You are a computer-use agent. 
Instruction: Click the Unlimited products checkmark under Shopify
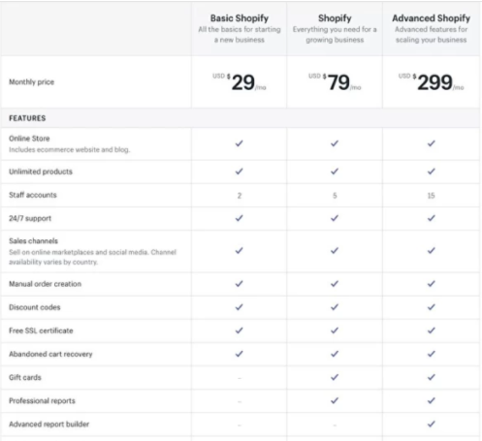tap(335, 172)
